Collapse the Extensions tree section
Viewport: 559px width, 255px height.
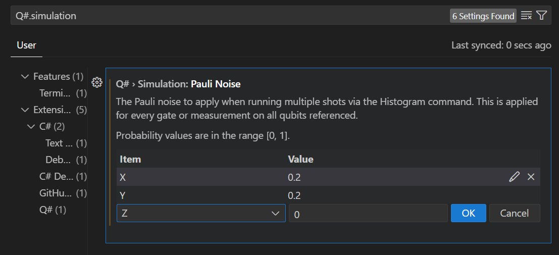[25, 110]
